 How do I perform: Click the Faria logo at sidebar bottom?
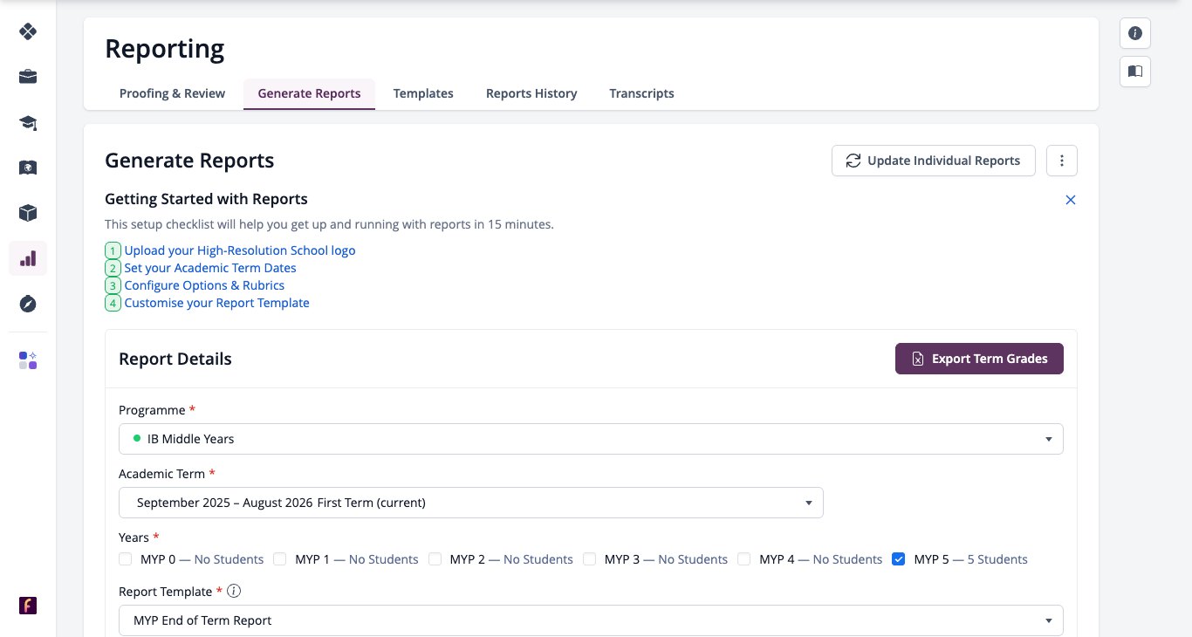(28, 606)
